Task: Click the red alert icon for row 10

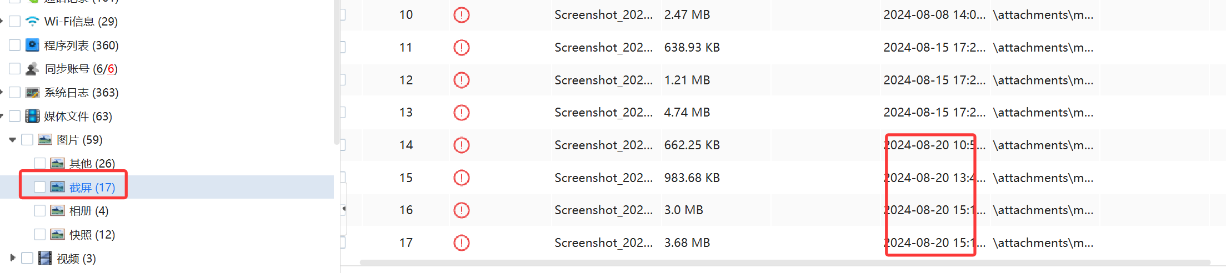Action: coord(462,15)
